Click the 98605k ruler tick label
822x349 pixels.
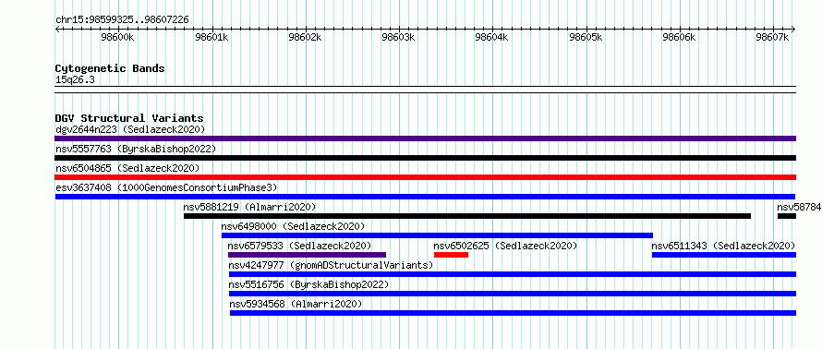(x=586, y=38)
